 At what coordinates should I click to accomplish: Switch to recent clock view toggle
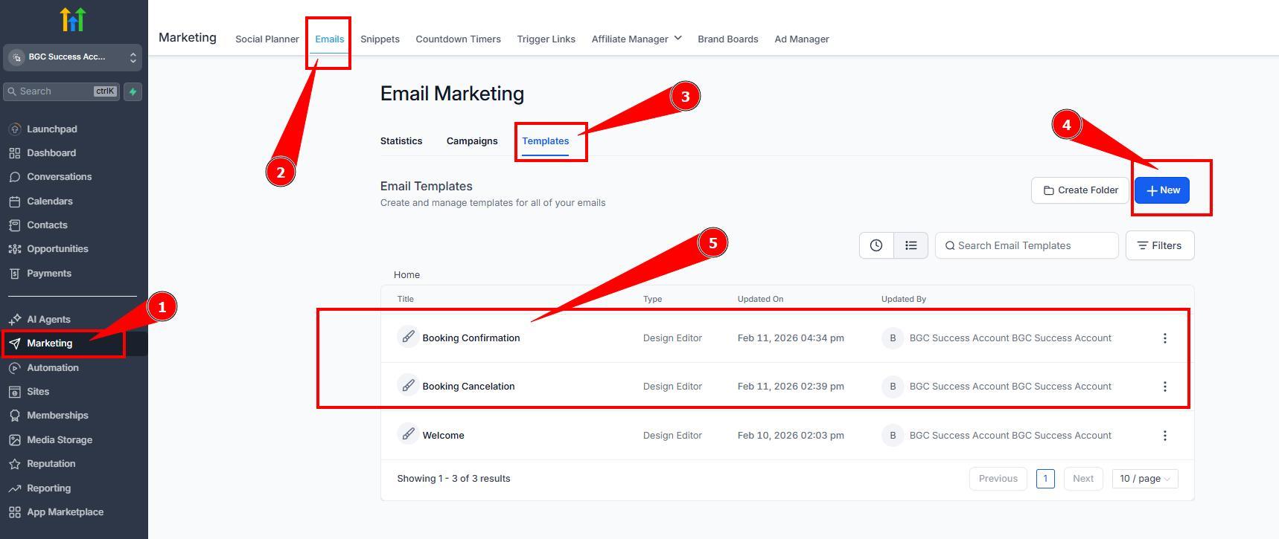coord(876,245)
